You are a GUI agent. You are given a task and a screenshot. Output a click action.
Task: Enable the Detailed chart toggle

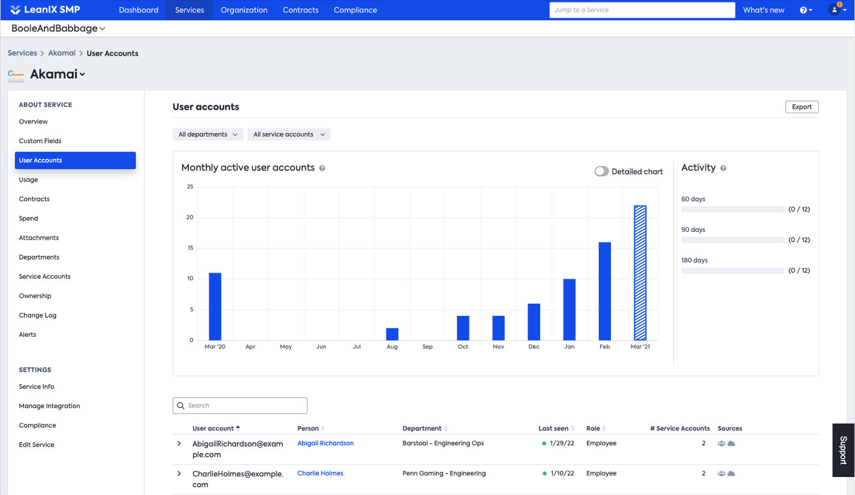pos(601,171)
